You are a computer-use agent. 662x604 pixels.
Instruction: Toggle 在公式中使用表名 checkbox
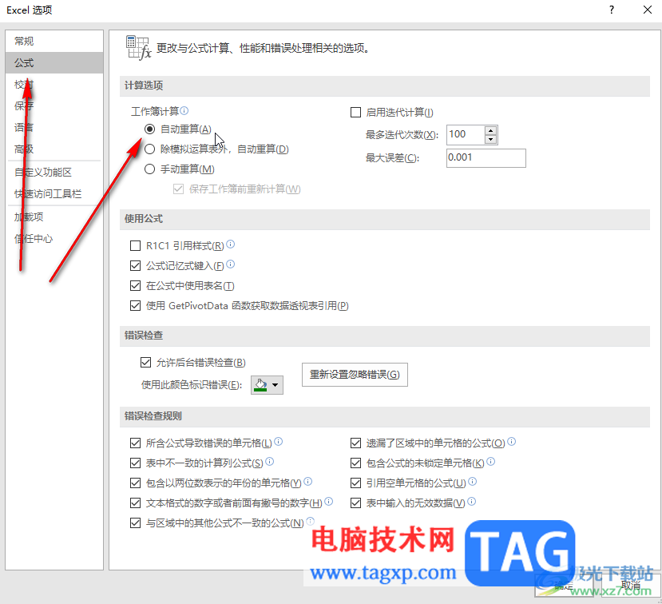[135, 286]
